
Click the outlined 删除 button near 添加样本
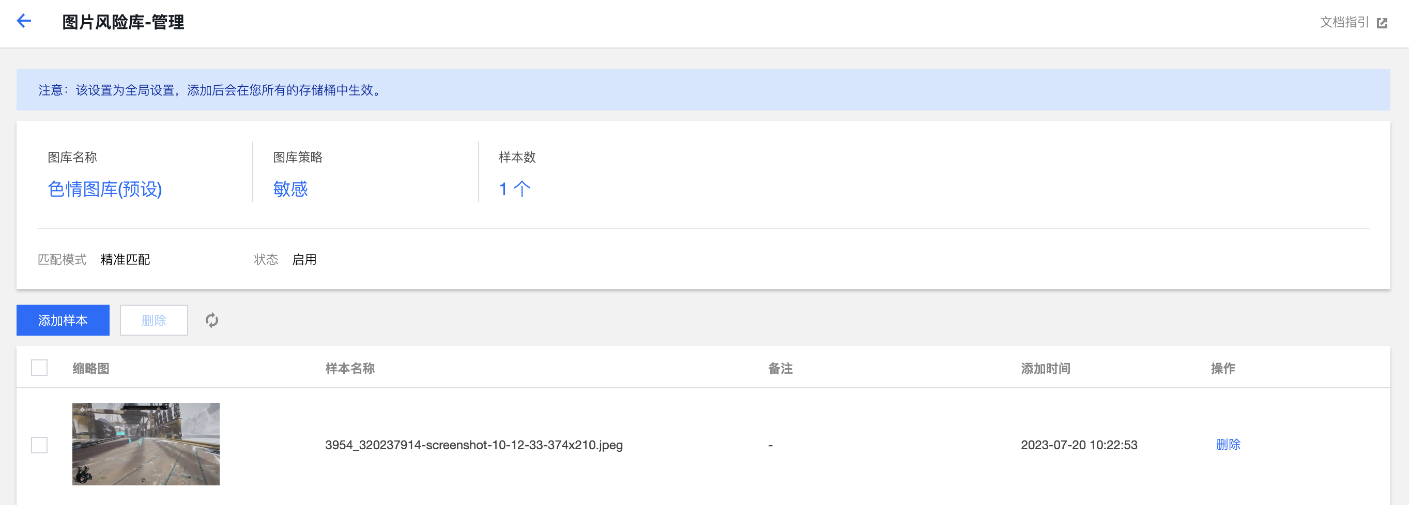click(154, 320)
